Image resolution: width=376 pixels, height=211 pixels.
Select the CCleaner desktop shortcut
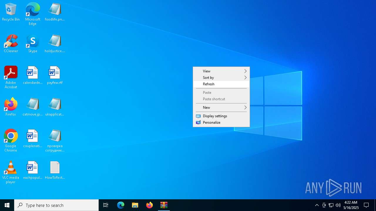11,44
